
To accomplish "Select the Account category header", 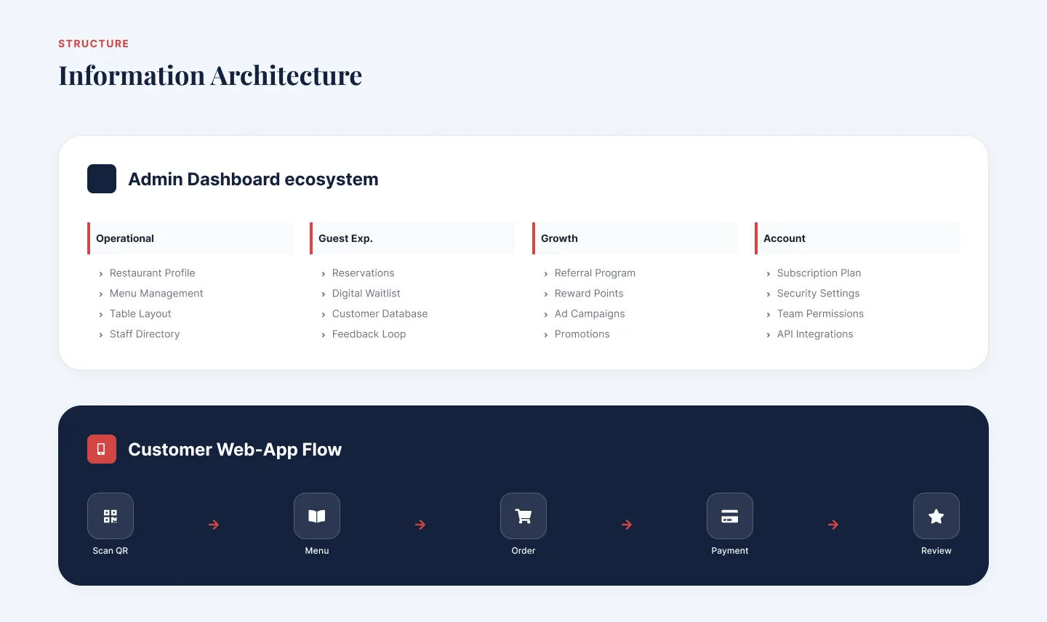I will (x=857, y=238).
